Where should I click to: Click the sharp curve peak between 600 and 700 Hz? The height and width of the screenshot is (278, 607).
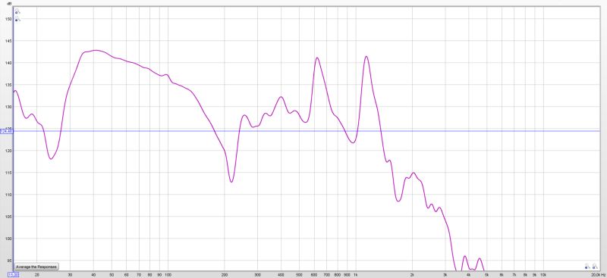(x=317, y=58)
